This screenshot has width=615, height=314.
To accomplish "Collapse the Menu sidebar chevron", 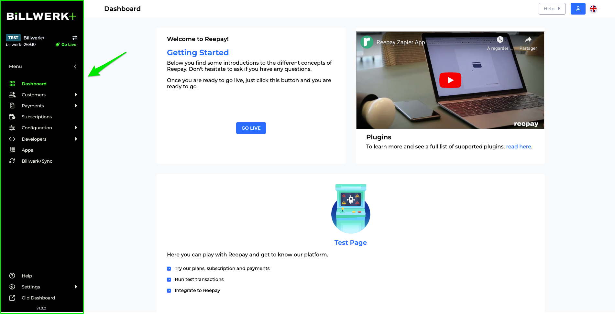I will click(75, 66).
